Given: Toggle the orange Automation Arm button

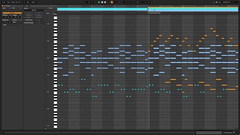Looking at the screenshot, I should point(112,2).
